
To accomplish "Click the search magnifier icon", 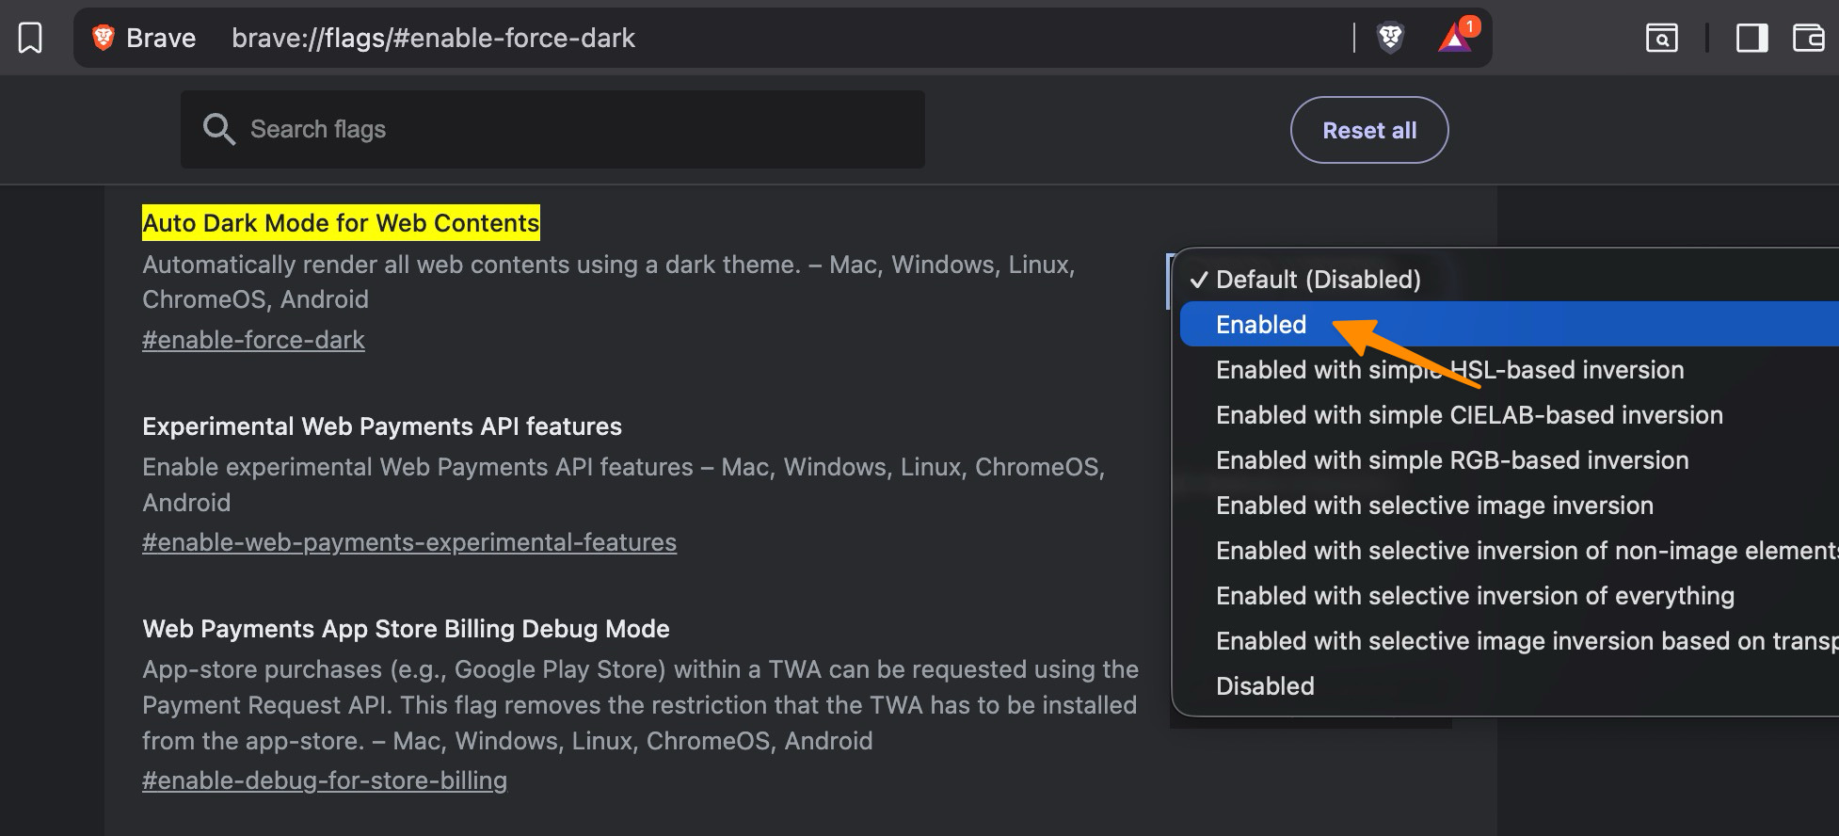I will (x=218, y=130).
